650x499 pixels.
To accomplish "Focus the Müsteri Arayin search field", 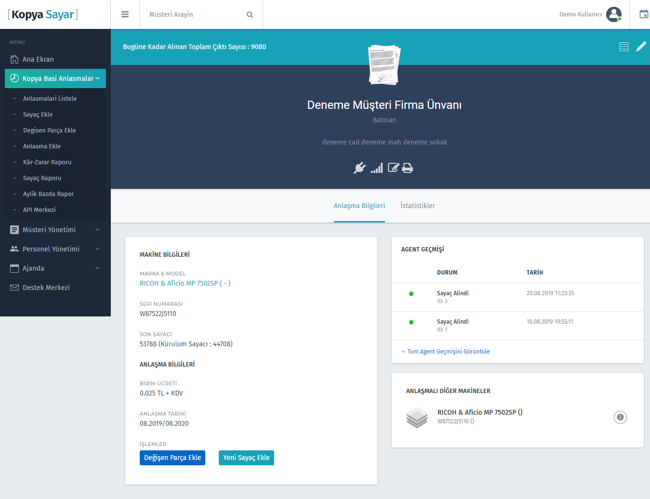I will click(195, 14).
